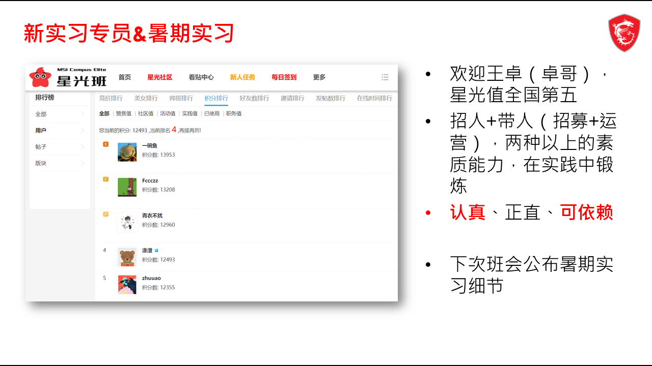Open 星光社区 navigation item
652x366 pixels.
(160, 77)
